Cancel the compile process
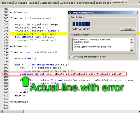The height and width of the screenshot is (113, 140). click(x=128, y=29)
